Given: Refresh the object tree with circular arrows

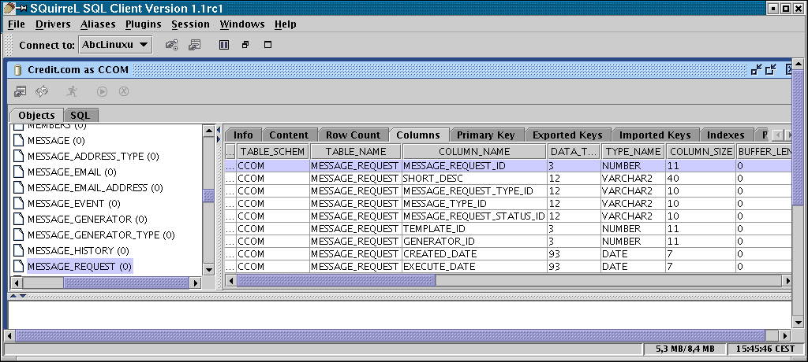Looking at the screenshot, I should tap(42, 91).
